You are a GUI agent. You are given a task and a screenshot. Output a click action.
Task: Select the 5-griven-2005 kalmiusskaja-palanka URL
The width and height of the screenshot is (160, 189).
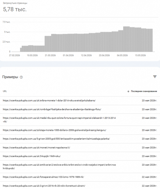(56, 139)
